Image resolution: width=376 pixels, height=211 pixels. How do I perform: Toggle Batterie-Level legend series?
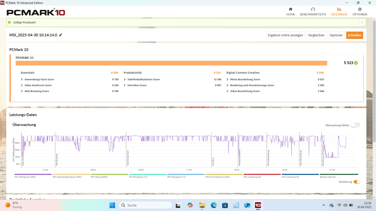(339, 176)
